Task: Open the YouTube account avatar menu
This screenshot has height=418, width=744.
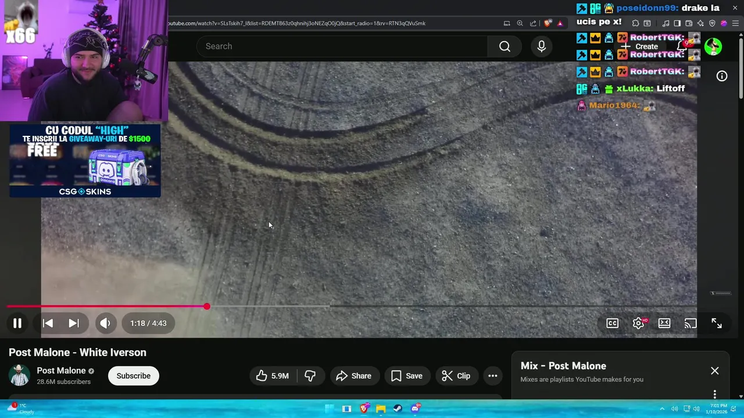Action: point(713,46)
